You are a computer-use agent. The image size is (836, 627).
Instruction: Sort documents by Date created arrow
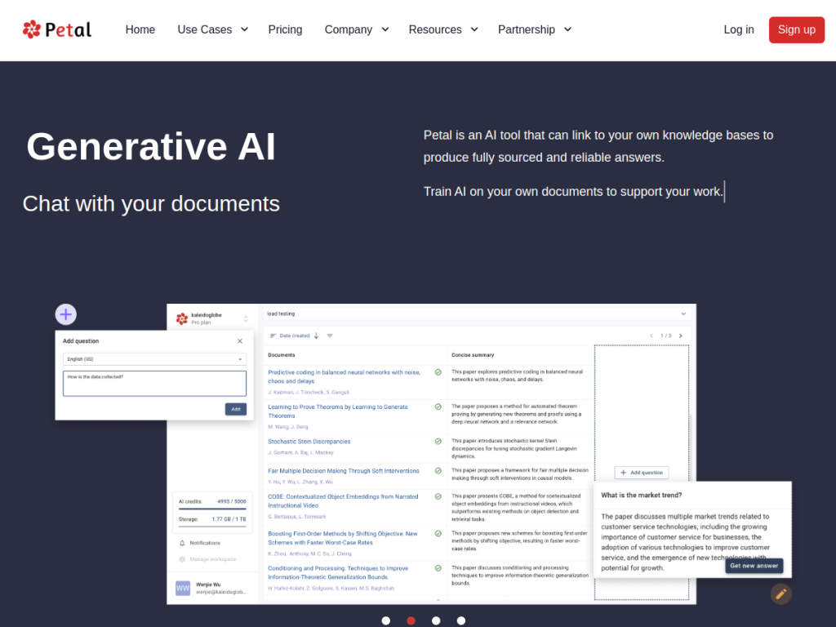click(x=316, y=336)
